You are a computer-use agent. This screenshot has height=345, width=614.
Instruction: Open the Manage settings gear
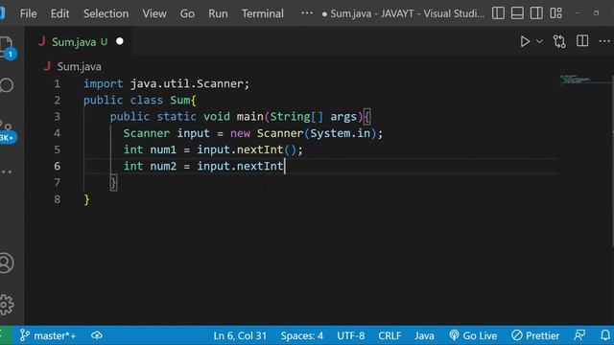click(x=7, y=305)
